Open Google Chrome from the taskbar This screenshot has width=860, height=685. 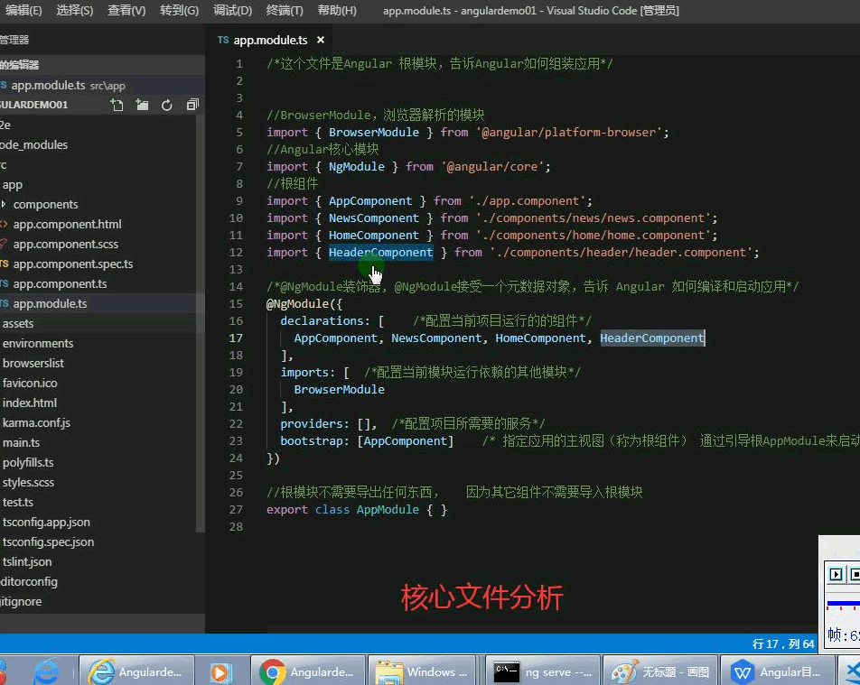[308, 671]
